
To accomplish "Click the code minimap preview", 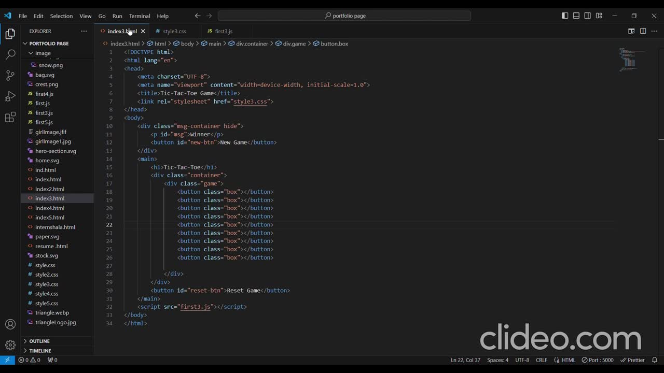I will click(632, 60).
